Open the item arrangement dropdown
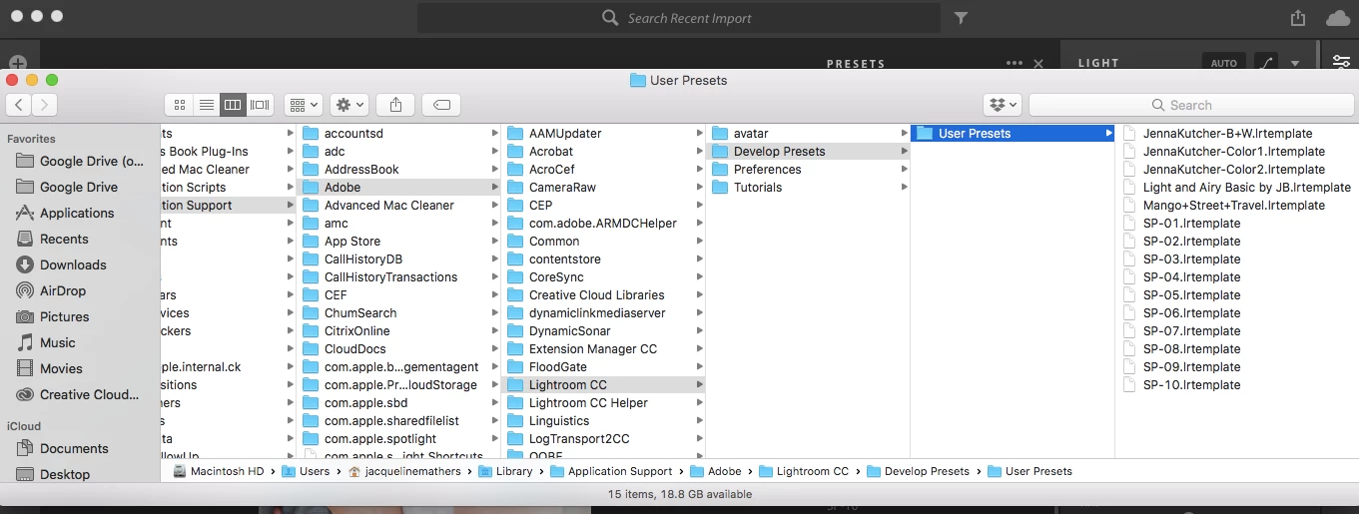The width and height of the screenshot is (1359, 514). coord(303,104)
